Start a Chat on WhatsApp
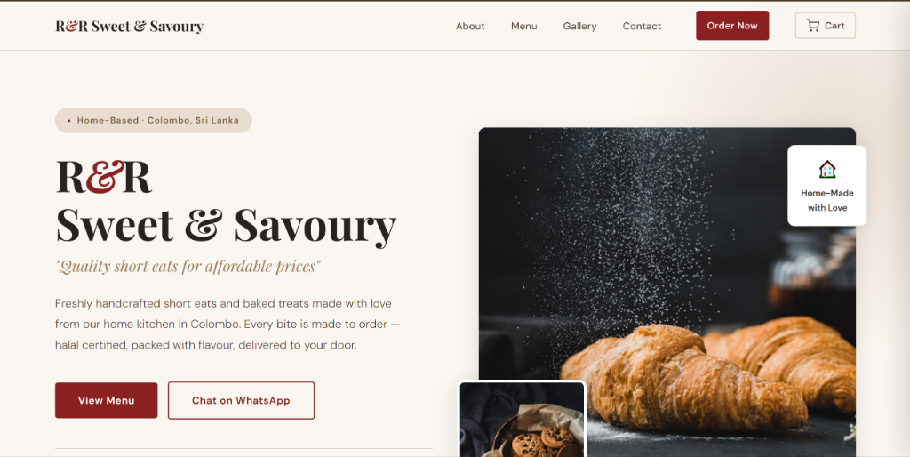 pos(241,400)
